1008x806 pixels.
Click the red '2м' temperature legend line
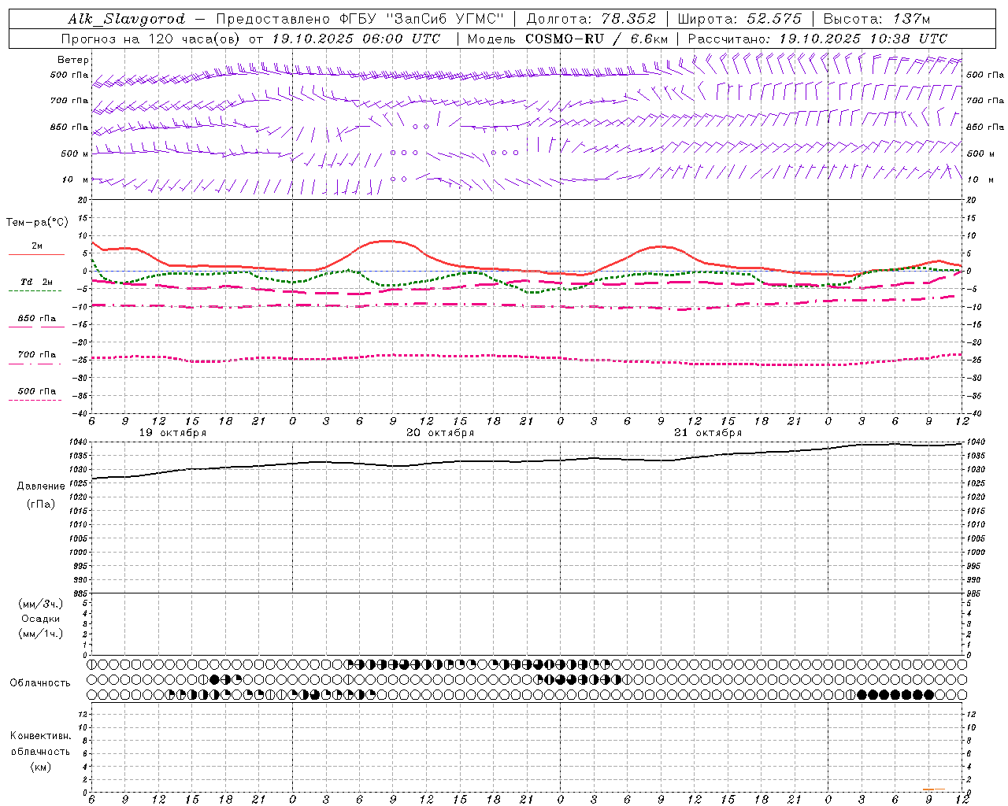[36, 254]
